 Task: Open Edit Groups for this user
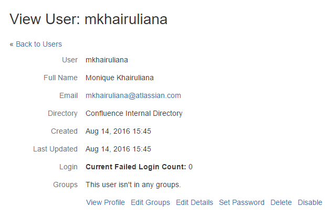coord(150,202)
